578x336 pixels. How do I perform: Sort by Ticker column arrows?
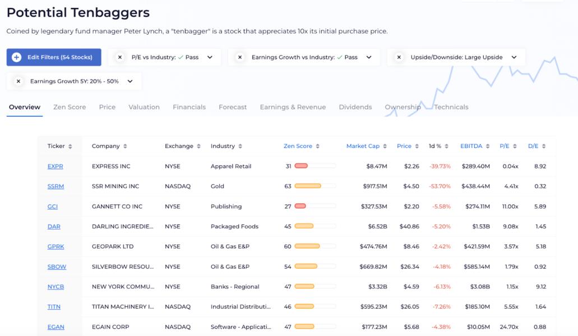tap(70, 147)
